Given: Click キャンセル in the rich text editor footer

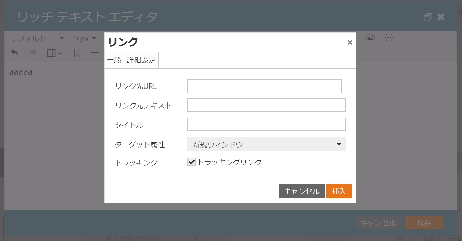Looking at the screenshot, I should tap(379, 223).
